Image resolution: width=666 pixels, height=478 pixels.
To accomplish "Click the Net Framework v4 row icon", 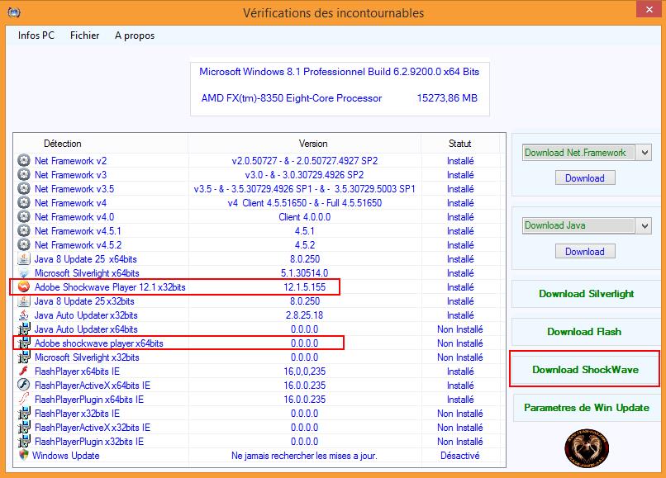I will [24, 202].
